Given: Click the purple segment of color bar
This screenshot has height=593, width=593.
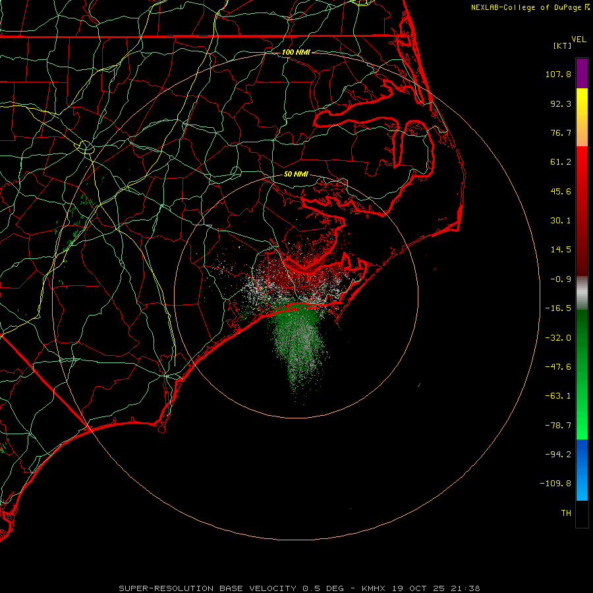Looking at the screenshot, I should (582, 73).
